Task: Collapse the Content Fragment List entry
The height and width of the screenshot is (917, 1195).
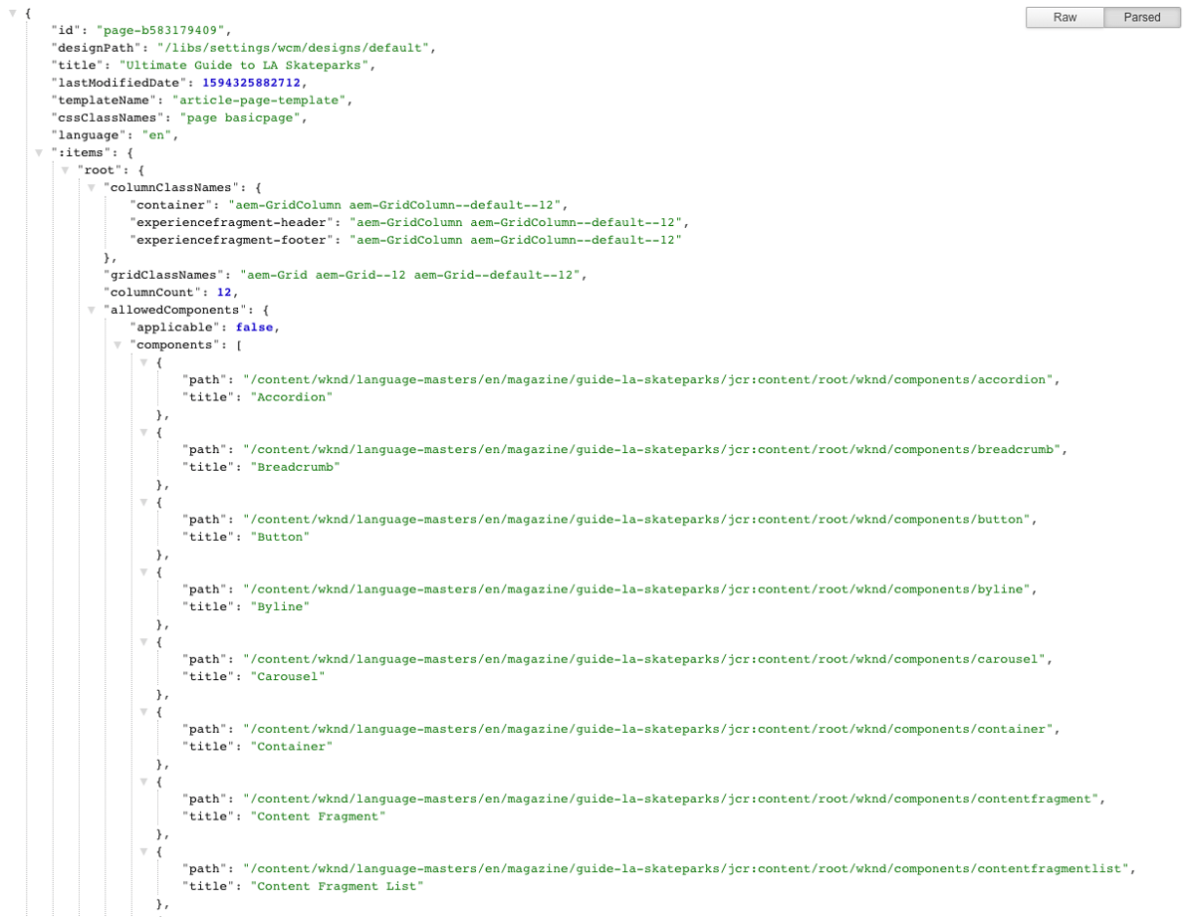Action: pyautogui.click(x=142, y=851)
